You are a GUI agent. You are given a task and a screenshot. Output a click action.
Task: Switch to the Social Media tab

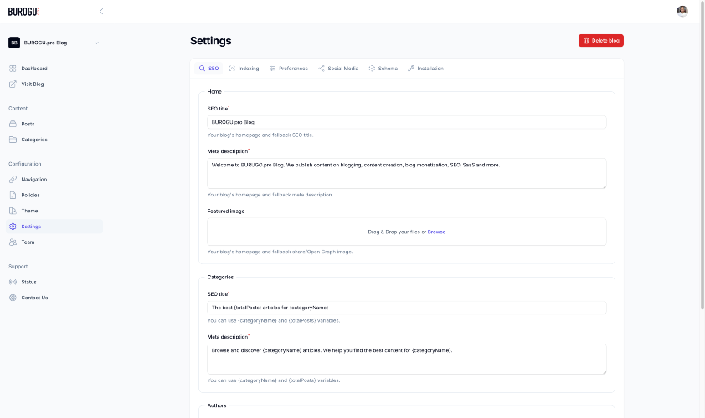point(338,69)
